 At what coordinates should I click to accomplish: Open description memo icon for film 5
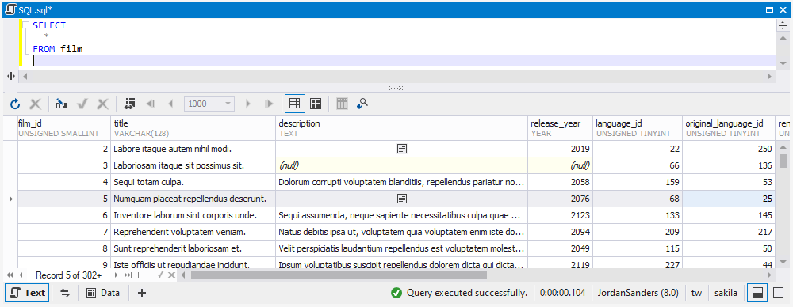(x=402, y=199)
